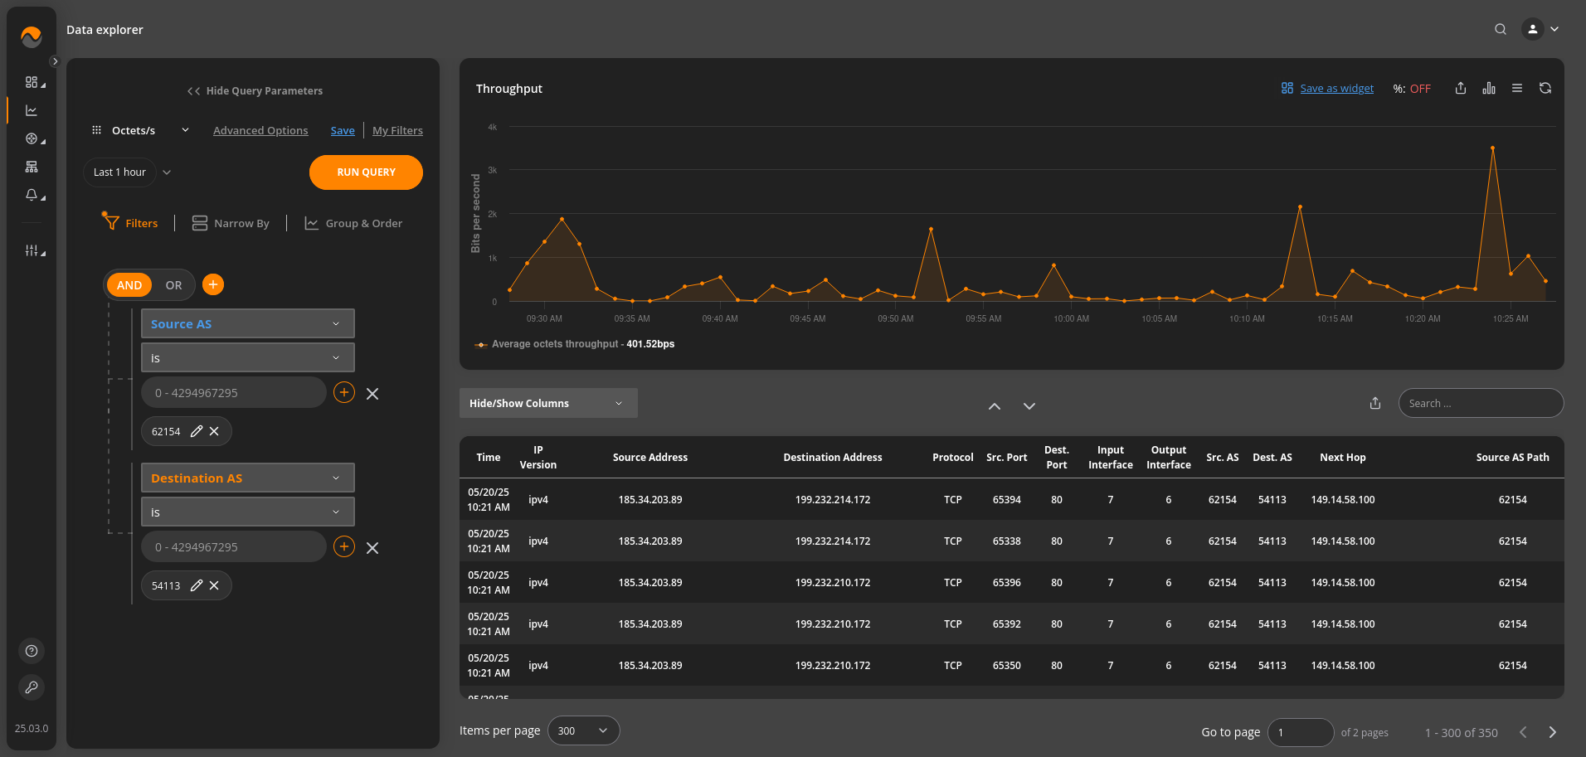Click the search magnifier in top bar

1500,29
